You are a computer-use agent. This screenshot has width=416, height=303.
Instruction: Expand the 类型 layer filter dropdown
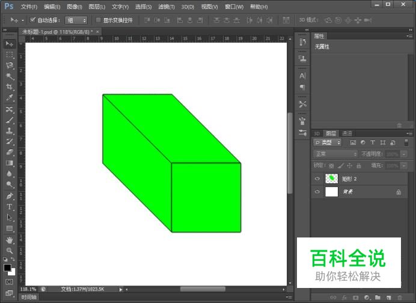[328, 142]
